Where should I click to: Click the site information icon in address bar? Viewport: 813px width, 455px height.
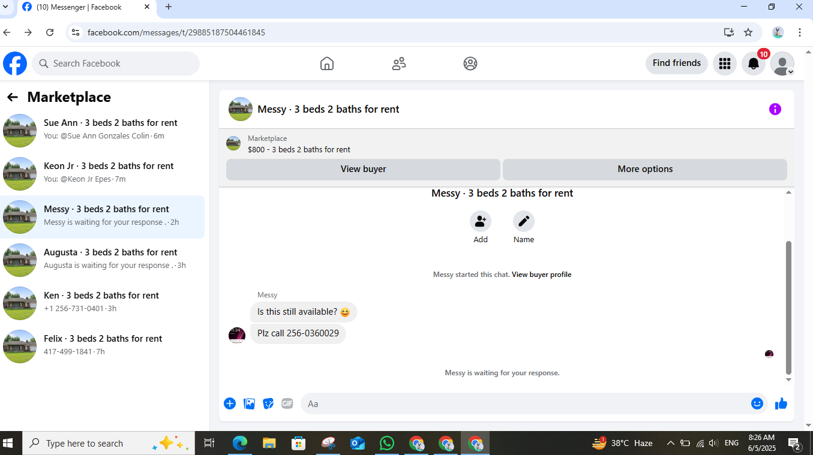click(x=76, y=32)
